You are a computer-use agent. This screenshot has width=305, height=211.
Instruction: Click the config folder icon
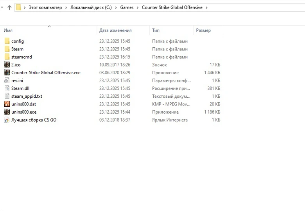click(x=7, y=41)
